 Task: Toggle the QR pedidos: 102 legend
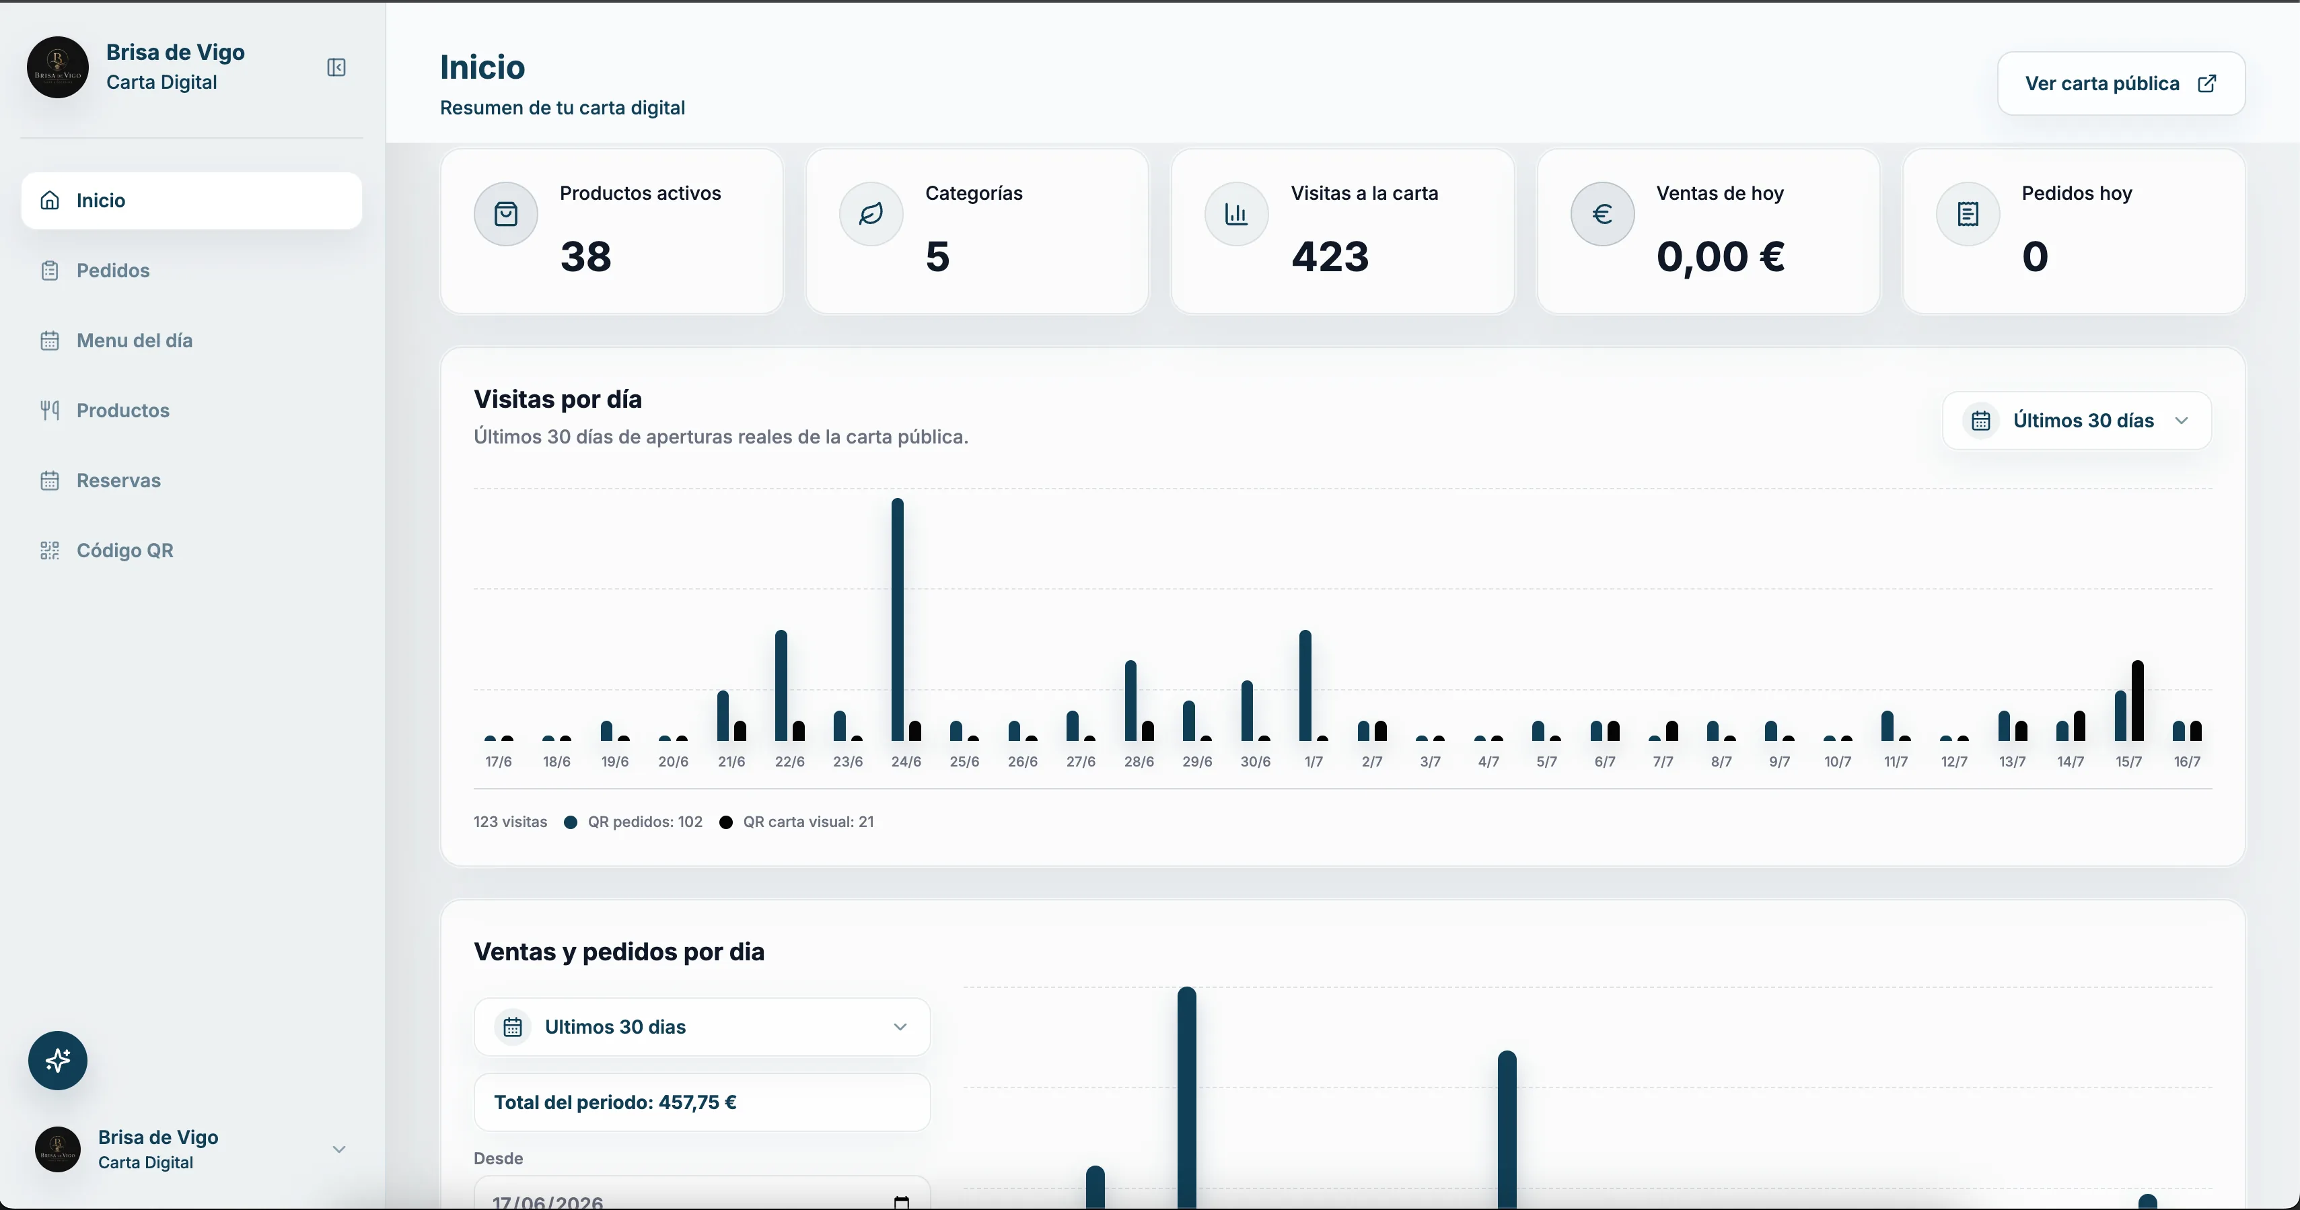coord(634,822)
